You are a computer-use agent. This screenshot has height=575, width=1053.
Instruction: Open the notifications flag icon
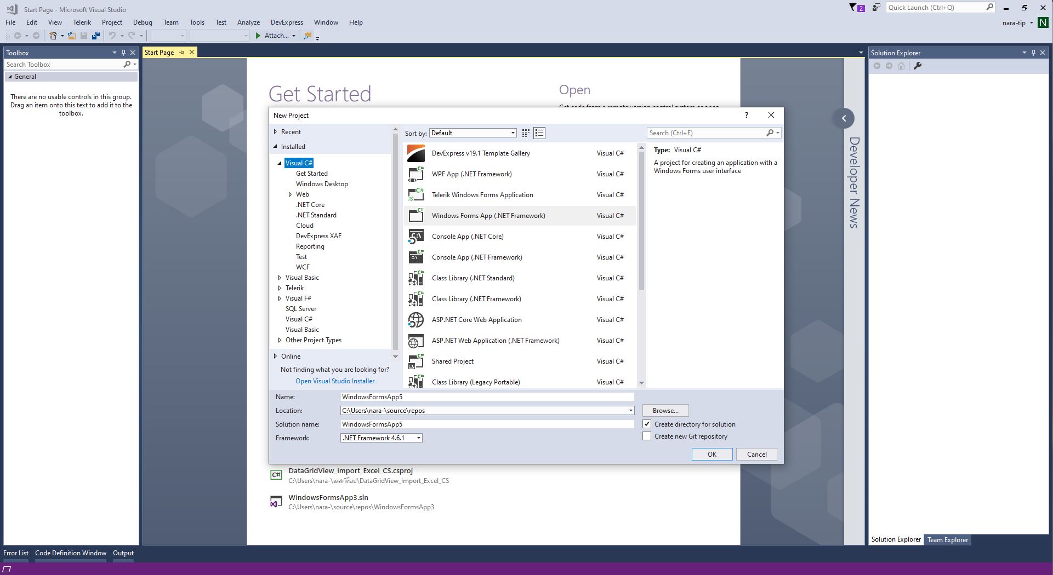click(x=853, y=8)
